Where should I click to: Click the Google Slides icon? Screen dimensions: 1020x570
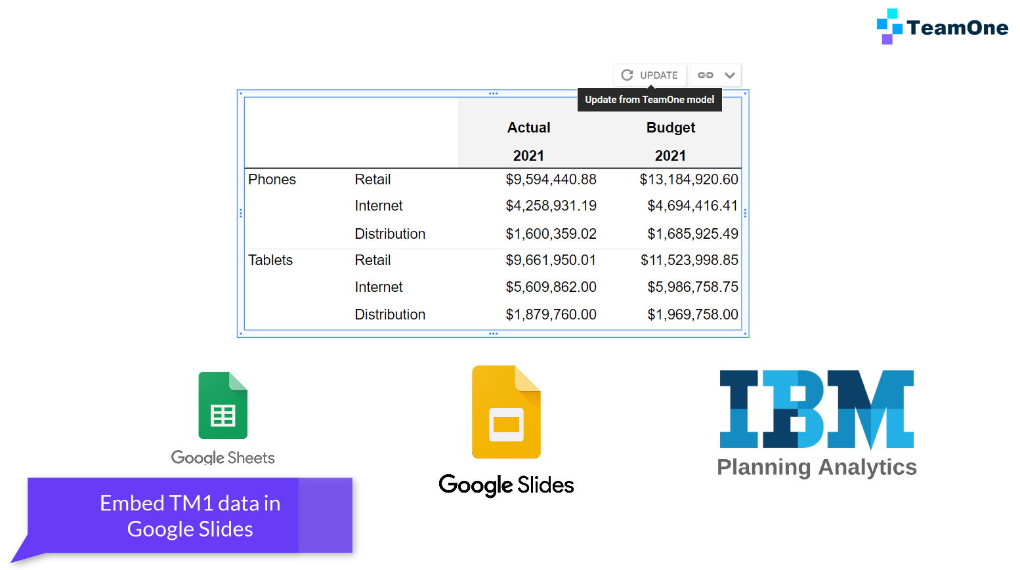tap(506, 412)
